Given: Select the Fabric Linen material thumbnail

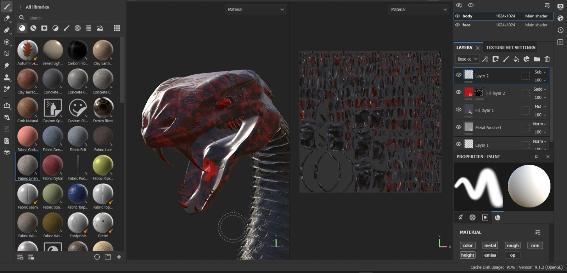Looking at the screenshot, I should 28,165.
